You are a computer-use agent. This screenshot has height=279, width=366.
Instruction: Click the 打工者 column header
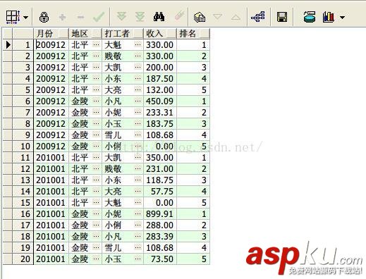123,33
